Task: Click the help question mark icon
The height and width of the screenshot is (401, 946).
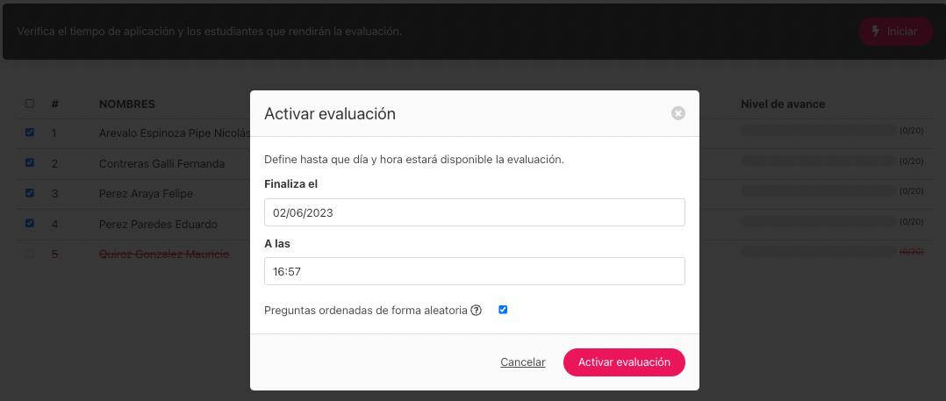Action: (x=476, y=311)
